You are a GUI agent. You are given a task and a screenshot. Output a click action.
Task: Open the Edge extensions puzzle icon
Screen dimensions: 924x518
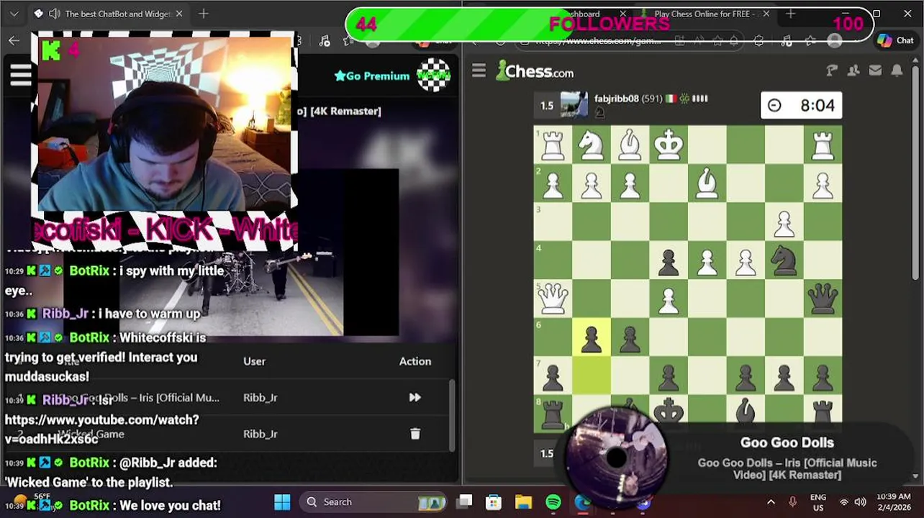(758, 41)
